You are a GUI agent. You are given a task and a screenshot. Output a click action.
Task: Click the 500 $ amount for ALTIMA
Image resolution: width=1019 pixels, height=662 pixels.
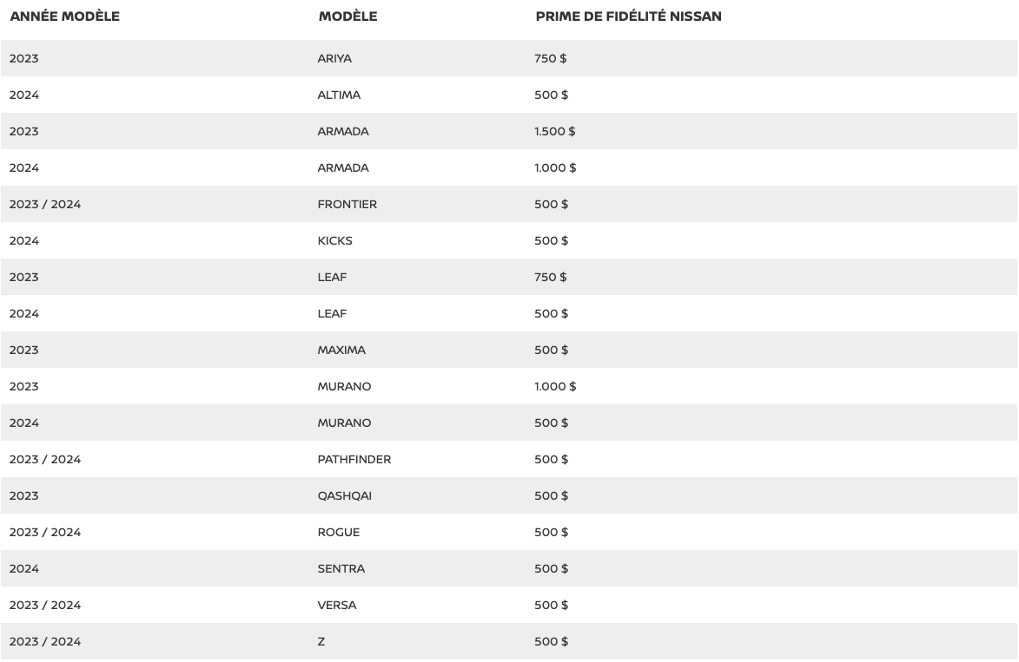(x=551, y=95)
